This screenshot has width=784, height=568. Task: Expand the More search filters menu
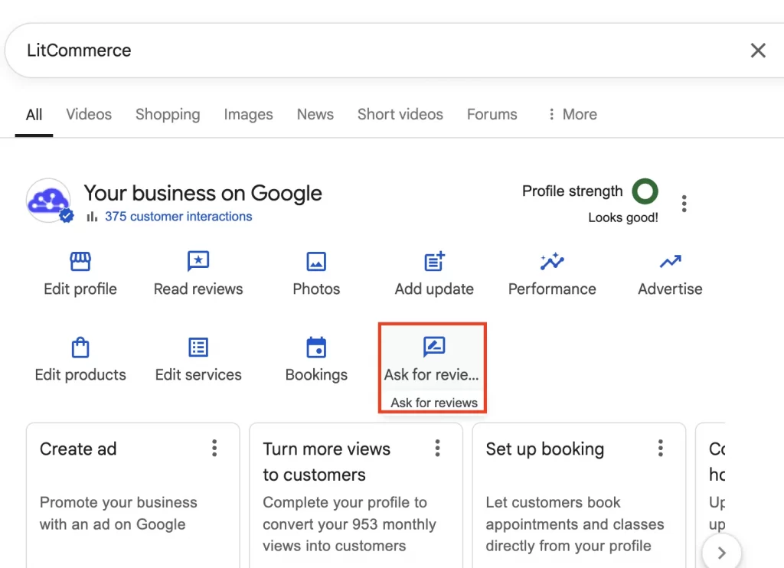[x=573, y=115]
